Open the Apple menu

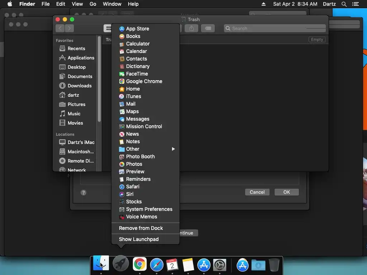[x=10, y=4]
